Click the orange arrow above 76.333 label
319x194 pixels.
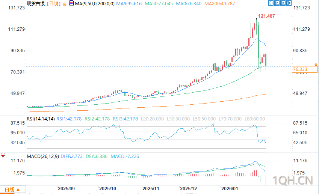[316, 65]
